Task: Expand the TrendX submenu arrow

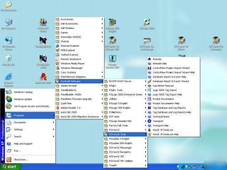Action: (145, 165)
